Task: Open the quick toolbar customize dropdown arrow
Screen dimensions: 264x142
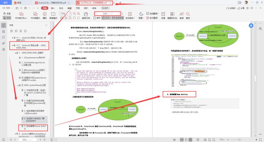Action: point(38,8)
